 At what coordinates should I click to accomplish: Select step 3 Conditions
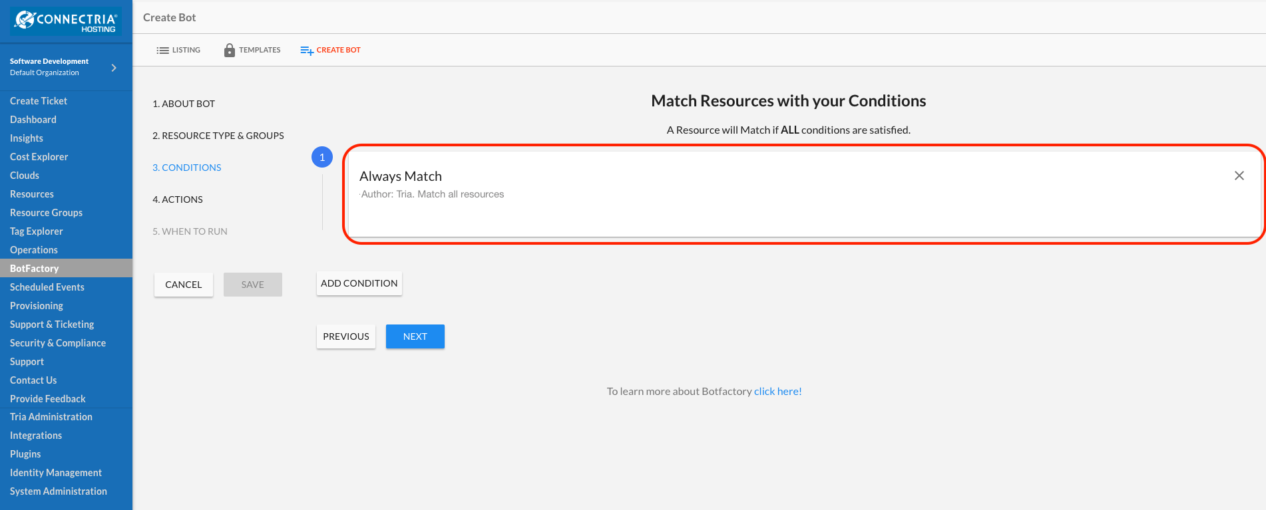coord(187,168)
